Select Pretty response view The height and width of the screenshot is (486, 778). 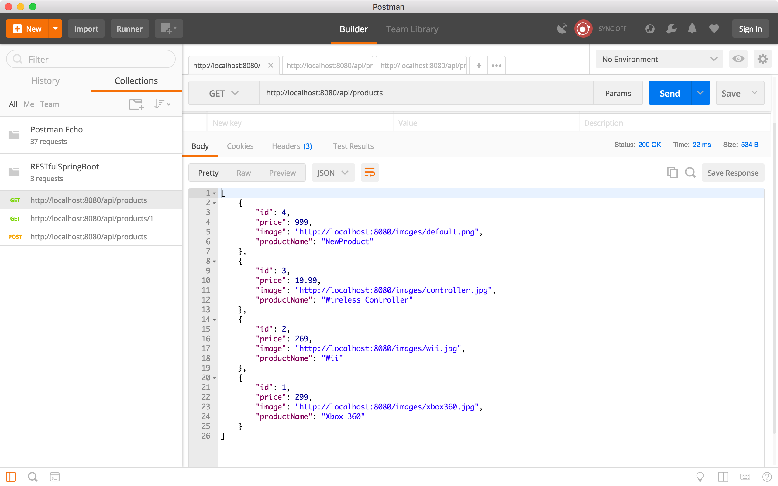click(x=208, y=173)
